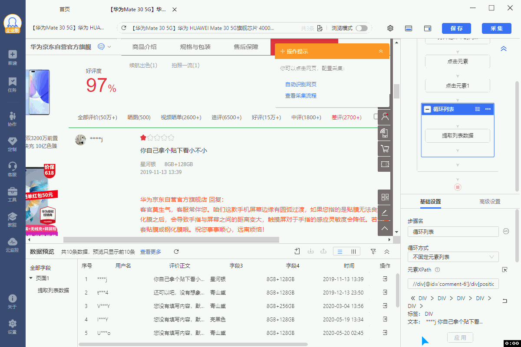Click the 查看采集流程 link
This screenshot has width=521, height=347.
(301, 96)
